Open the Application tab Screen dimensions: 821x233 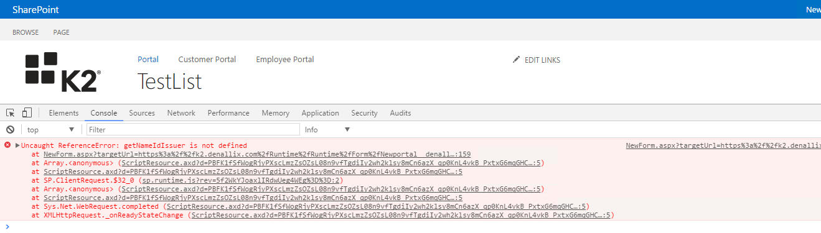coord(320,113)
